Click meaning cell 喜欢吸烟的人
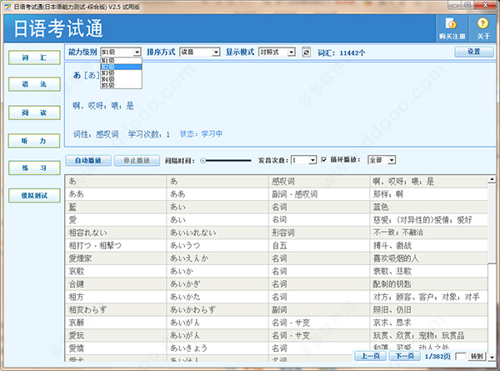The width and height of the screenshot is (500, 371). click(x=428, y=258)
